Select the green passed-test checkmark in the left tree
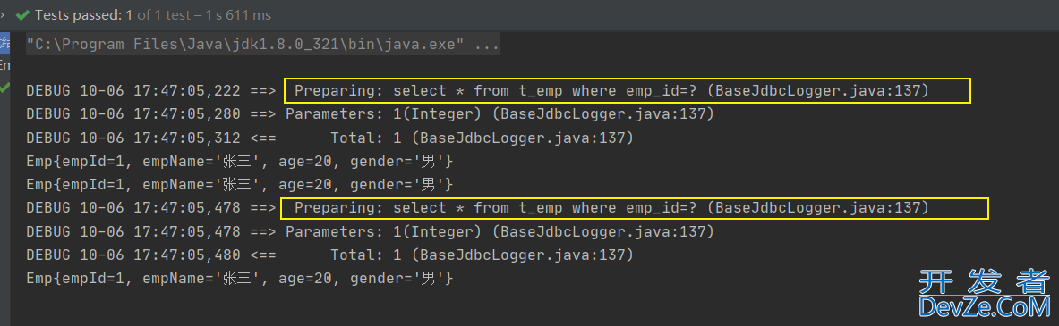 (4, 87)
